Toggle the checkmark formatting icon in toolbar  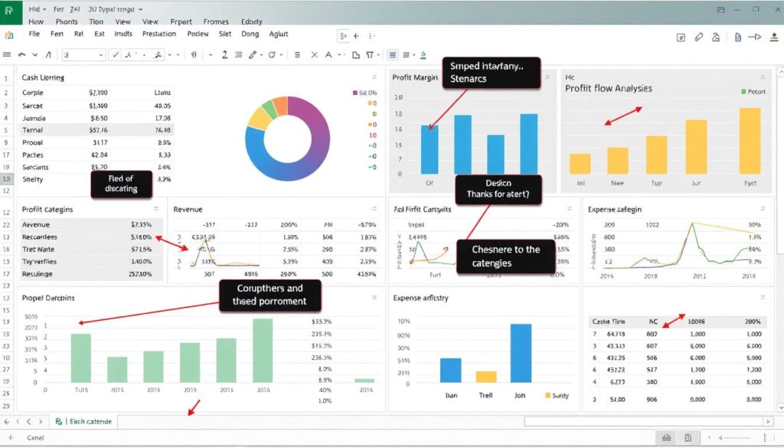click(115, 54)
